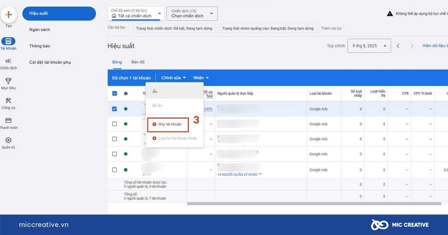
Task: Go to next date range arrow
Action: pyautogui.click(x=412, y=46)
